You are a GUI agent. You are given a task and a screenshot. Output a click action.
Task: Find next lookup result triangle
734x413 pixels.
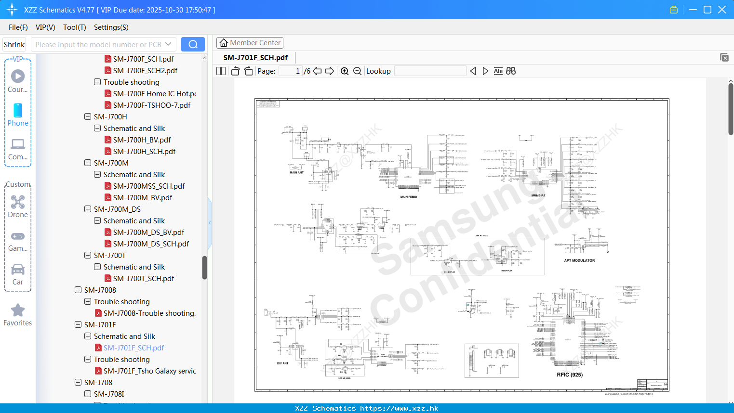point(485,71)
